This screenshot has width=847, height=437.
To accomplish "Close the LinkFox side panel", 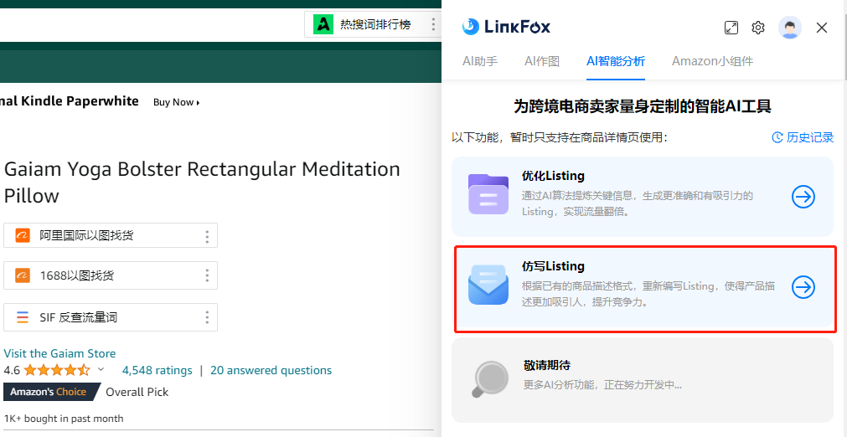I will [822, 28].
